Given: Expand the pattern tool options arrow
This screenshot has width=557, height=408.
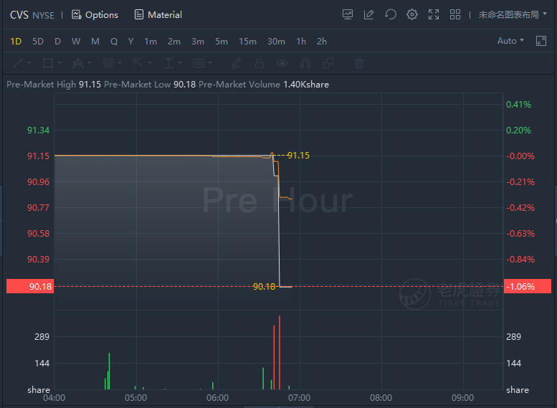Looking at the screenshot, I should pos(90,63).
